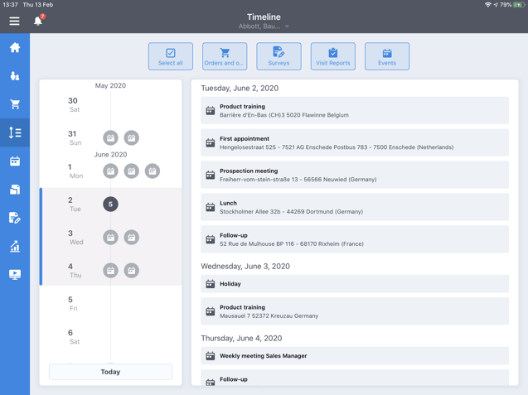Go to Home in sidebar
Image resolution: width=528 pixels, height=395 pixels.
coord(15,48)
